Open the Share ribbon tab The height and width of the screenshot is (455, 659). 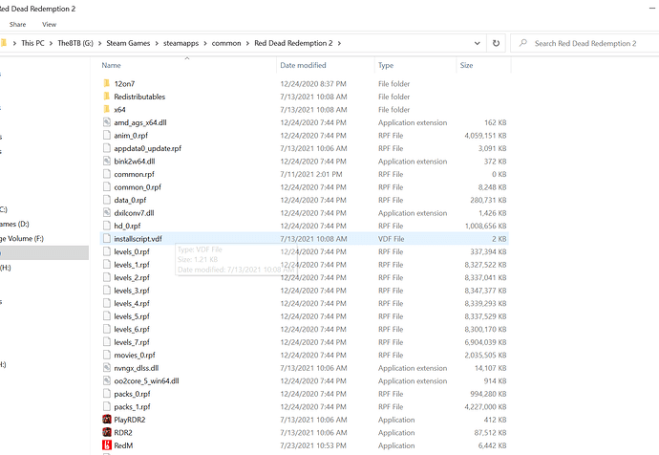17,25
